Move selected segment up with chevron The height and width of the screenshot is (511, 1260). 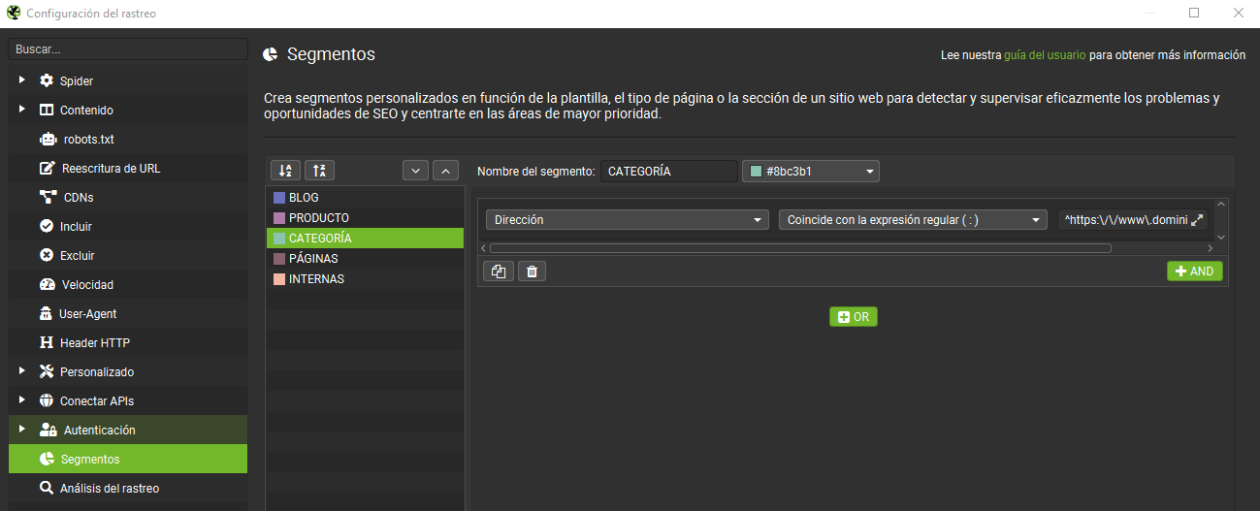coord(445,171)
